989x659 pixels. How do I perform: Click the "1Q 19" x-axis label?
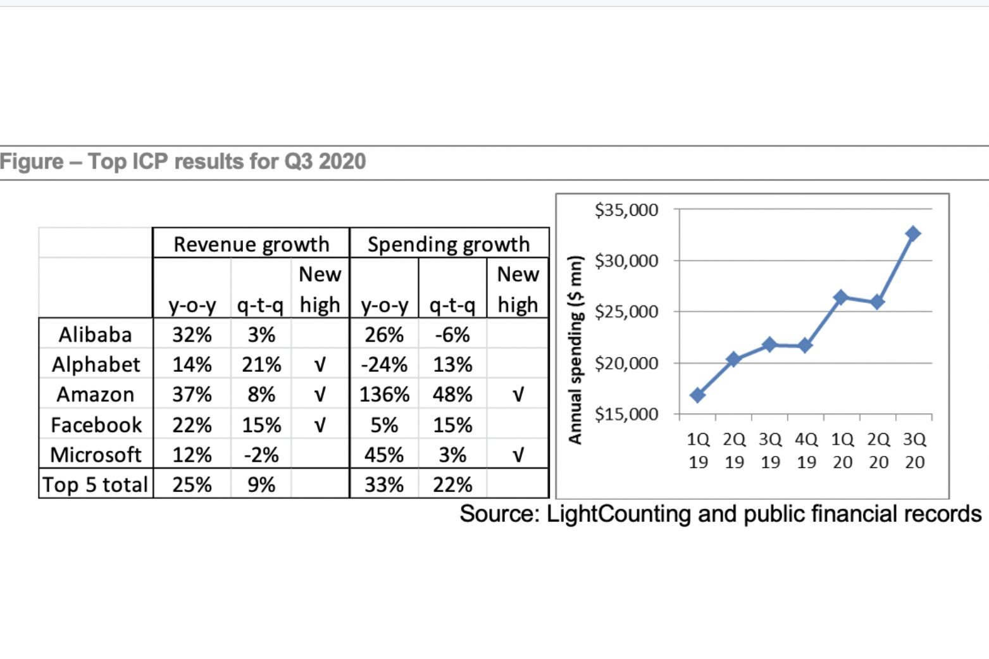tap(698, 450)
